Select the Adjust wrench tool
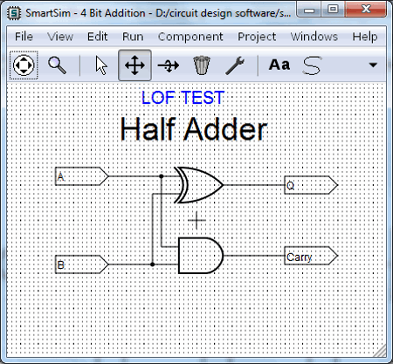 [x=235, y=65]
